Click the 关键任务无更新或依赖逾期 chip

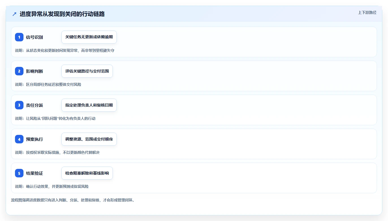89,37
